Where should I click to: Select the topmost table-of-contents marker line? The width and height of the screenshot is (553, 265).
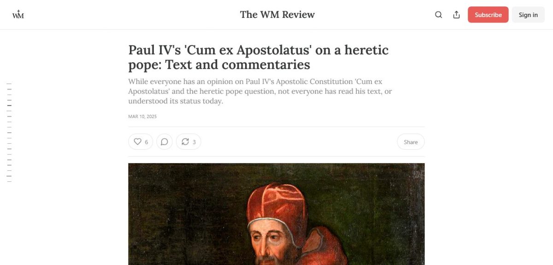click(x=9, y=84)
